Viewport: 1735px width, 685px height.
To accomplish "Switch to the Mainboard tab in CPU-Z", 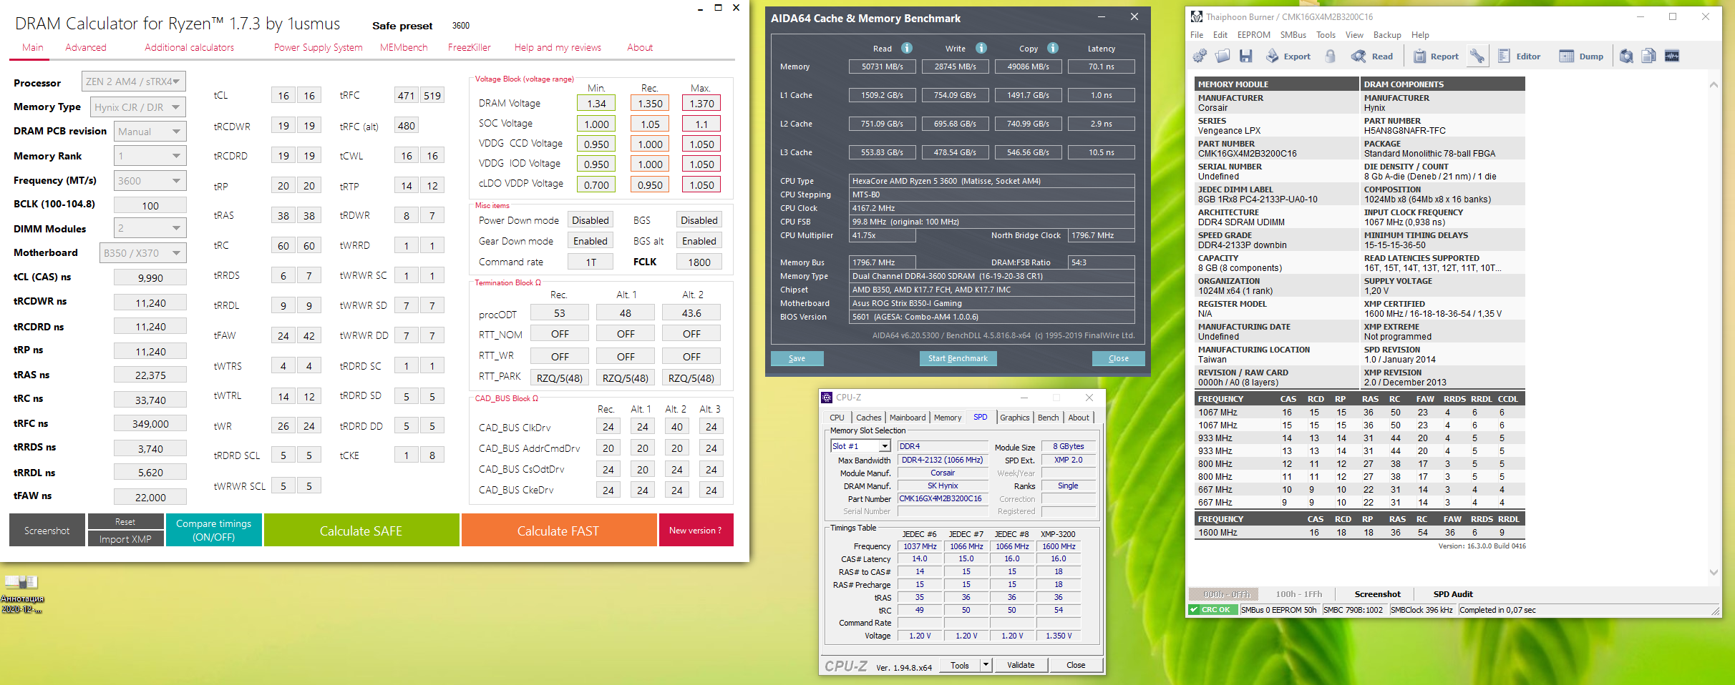I will pos(908,418).
